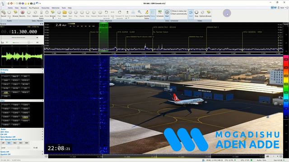
Task: Collapse the Mode panel section
Action: pyautogui.click(x=42, y=72)
